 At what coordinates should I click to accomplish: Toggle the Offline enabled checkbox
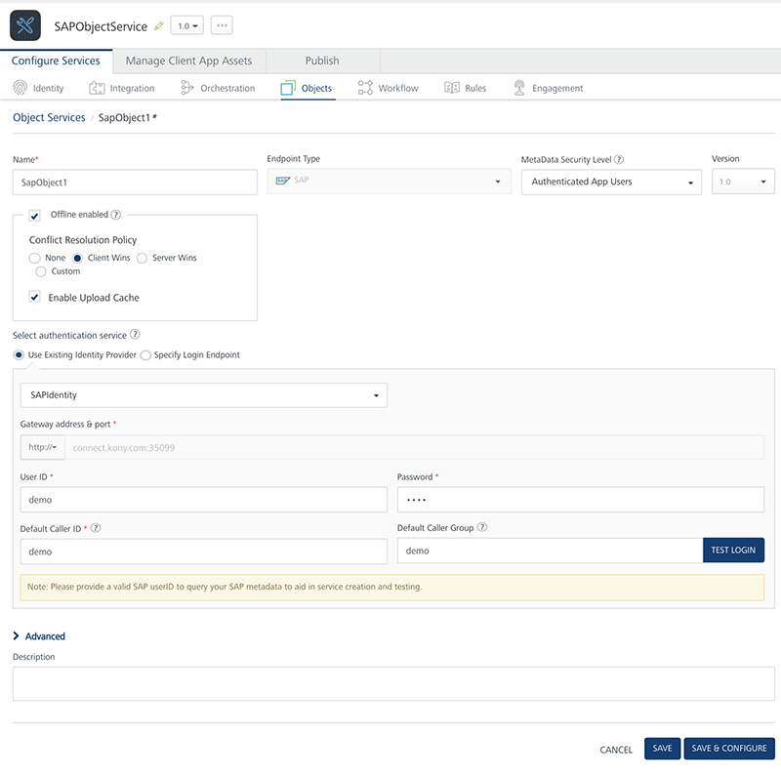34,215
